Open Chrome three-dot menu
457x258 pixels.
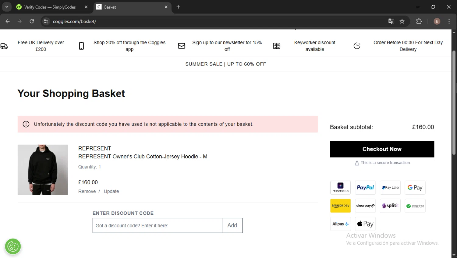click(449, 21)
